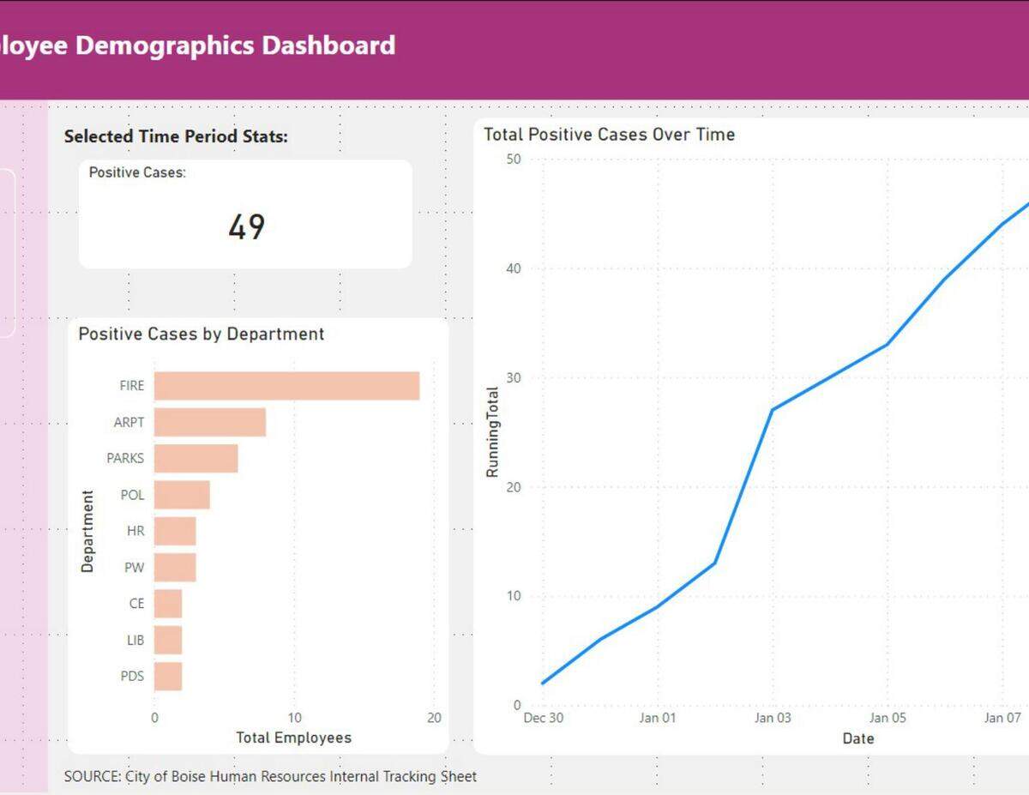Click the line point at Jan 03
This screenshot has width=1029, height=795.
[x=773, y=410]
